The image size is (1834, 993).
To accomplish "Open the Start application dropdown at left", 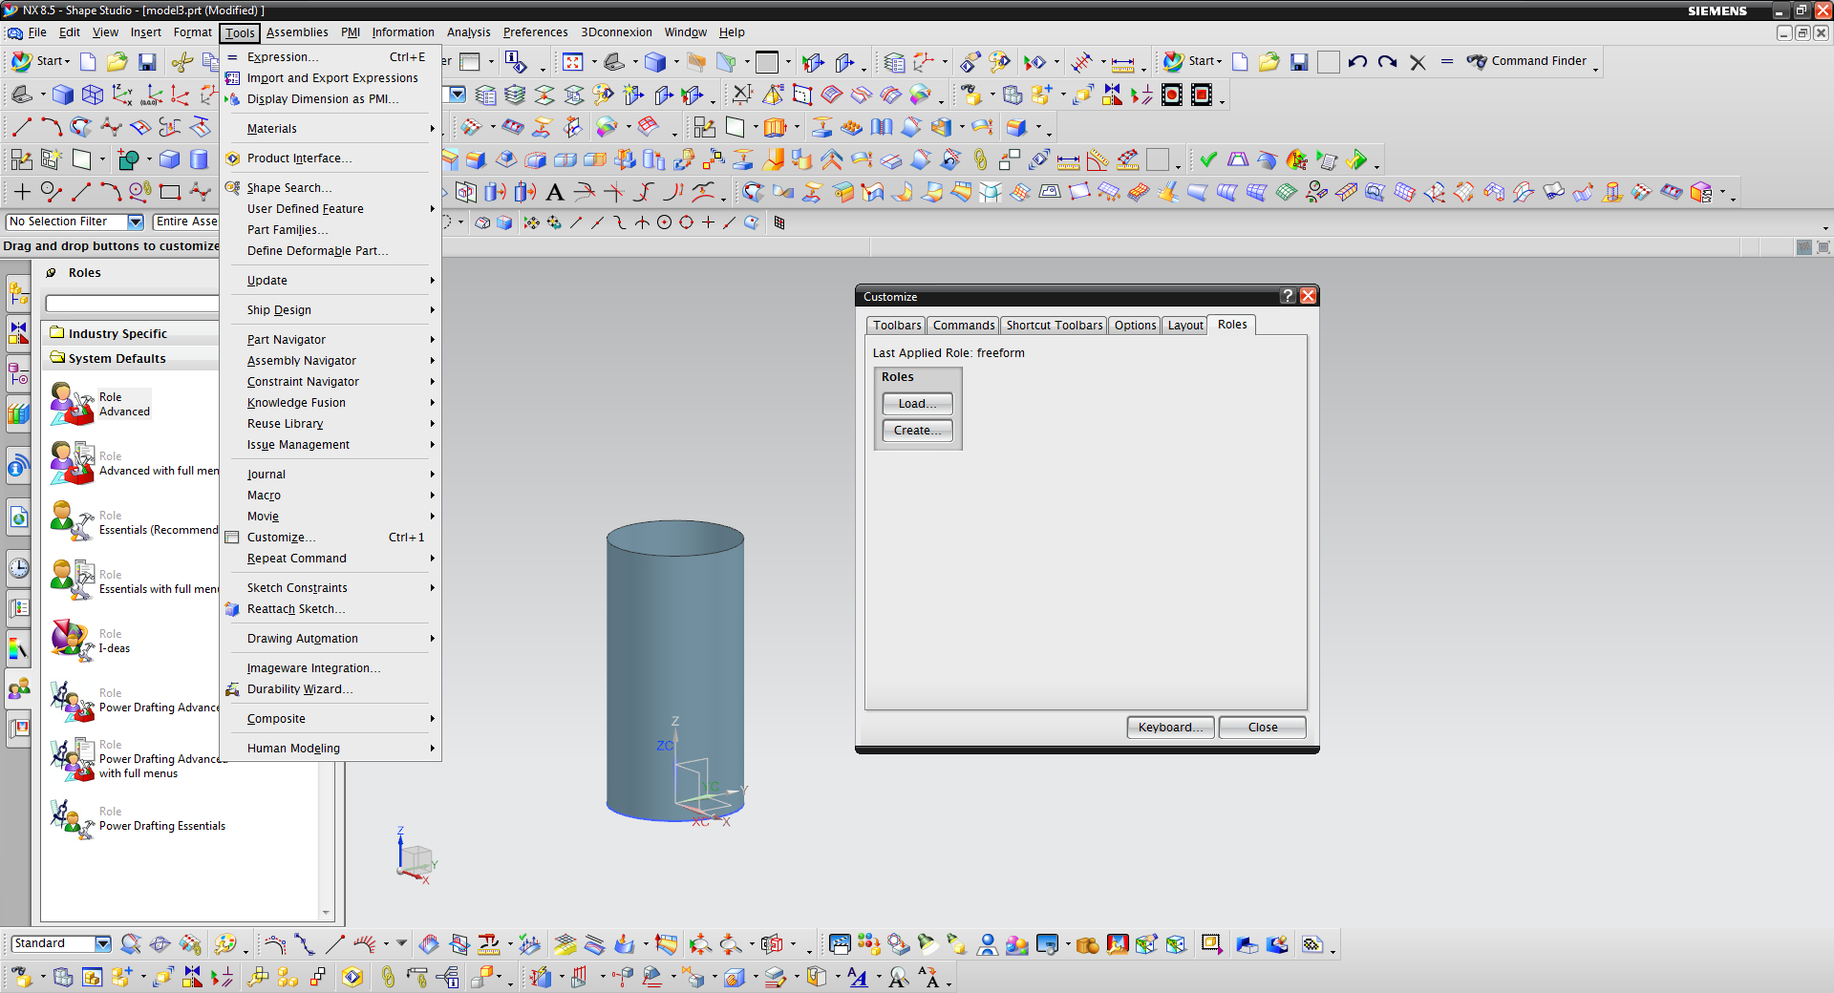I will (41, 61).
